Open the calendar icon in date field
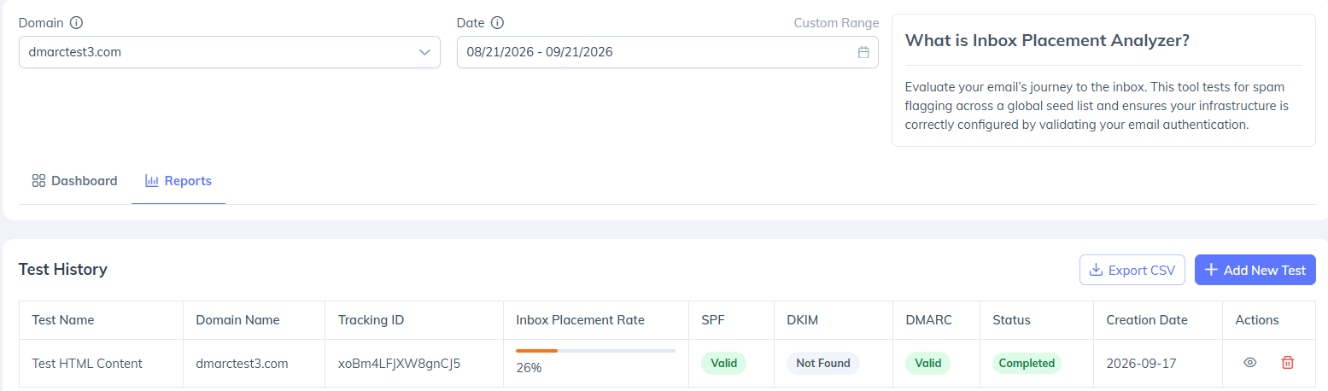Viewport: 1328px width, 391px height. [x=863, y=52]
